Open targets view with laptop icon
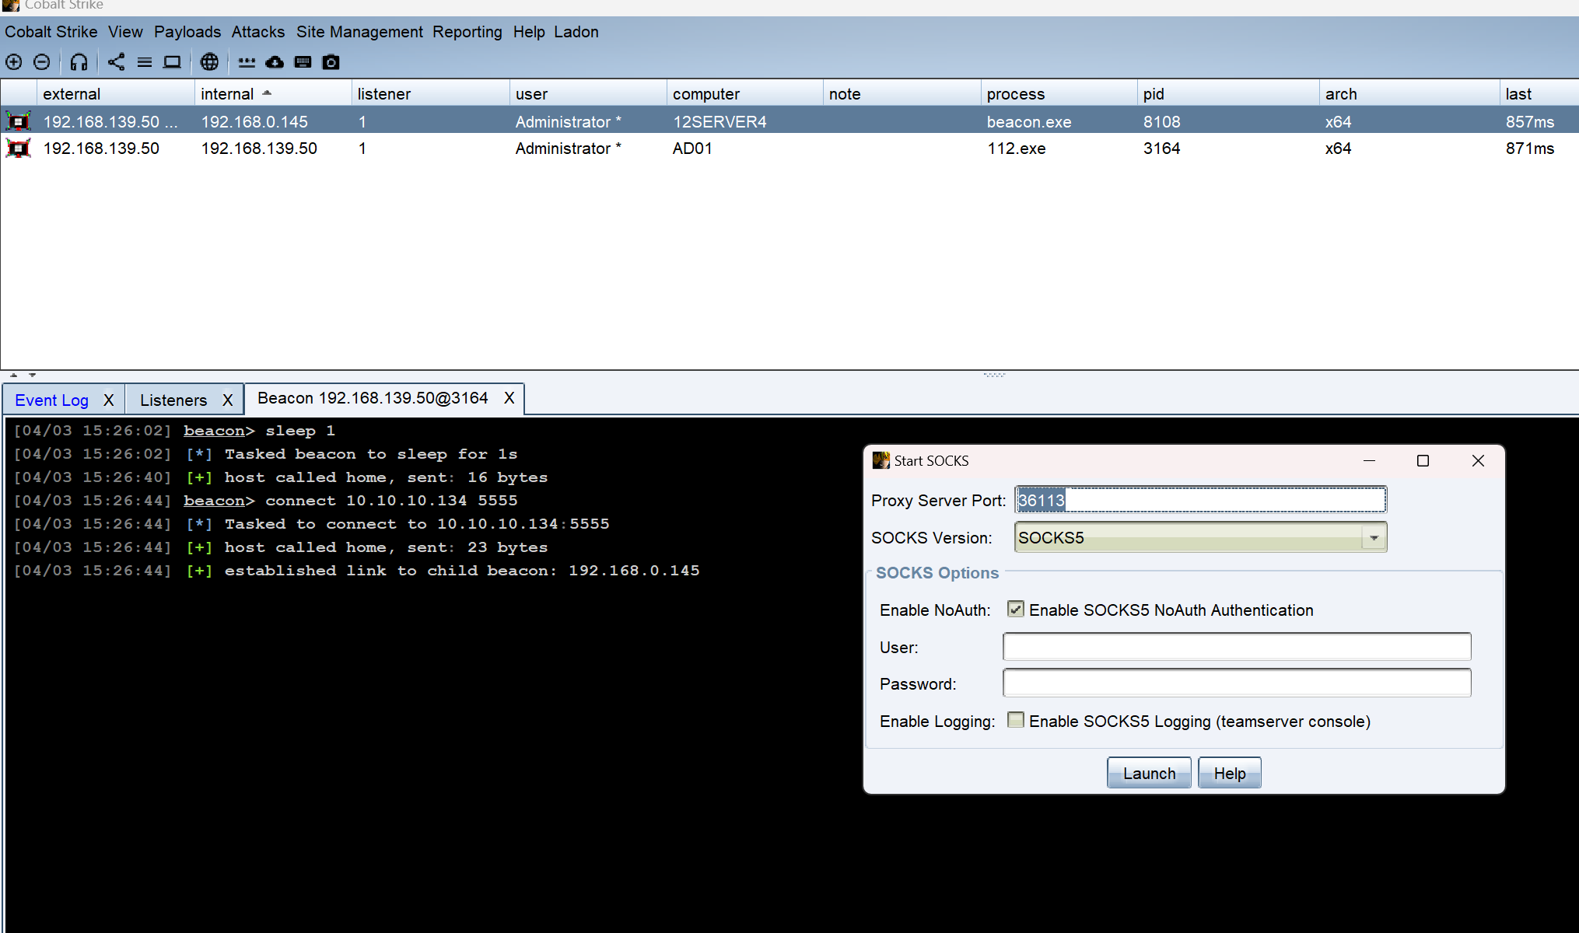This screenshot has height=933, width=1579. click(172, 62)
